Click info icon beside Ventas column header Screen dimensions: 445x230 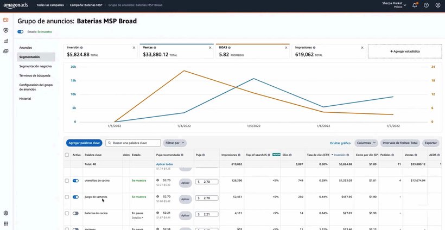416,155
